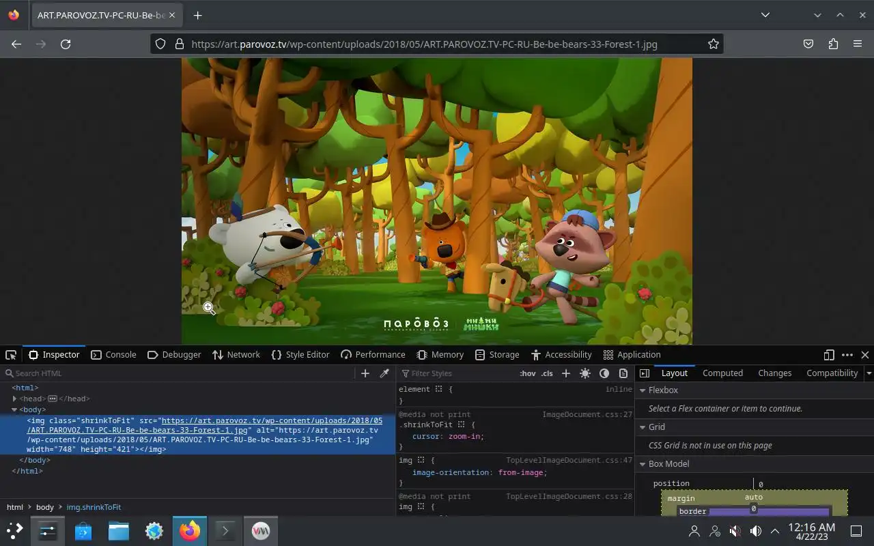Open the file manager from taskbar
Viewport: 874px width, 546px height.
tap(119, 530)
